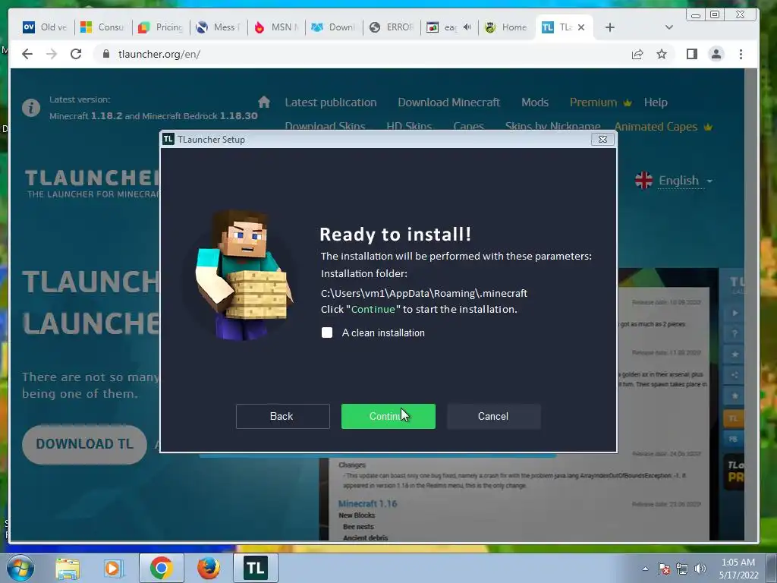Switch to the 'Old ve' tab
The width and height of the screenshot is (777, 583).
[x=45, y=27]
